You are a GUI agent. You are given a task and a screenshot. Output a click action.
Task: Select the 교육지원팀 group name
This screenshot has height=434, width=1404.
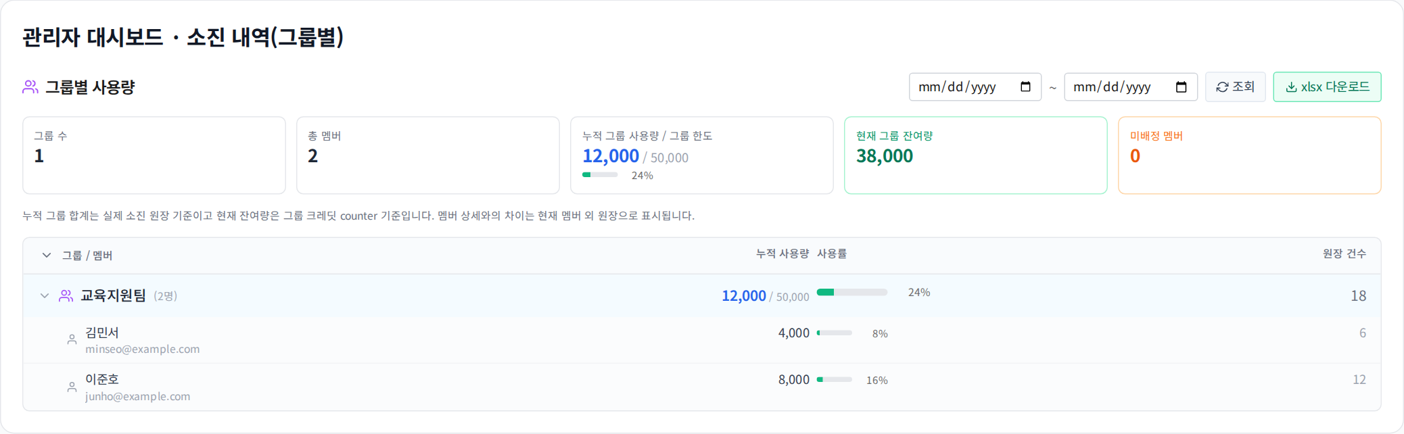pos(113,295)
